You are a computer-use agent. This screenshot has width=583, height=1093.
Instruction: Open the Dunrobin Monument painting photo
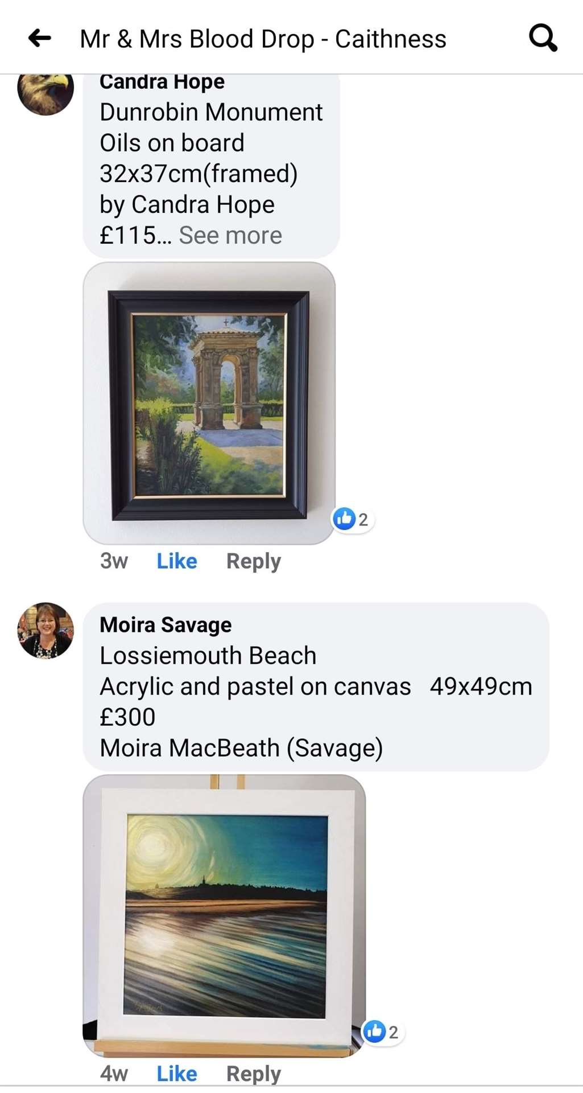[x=209, y=403]
